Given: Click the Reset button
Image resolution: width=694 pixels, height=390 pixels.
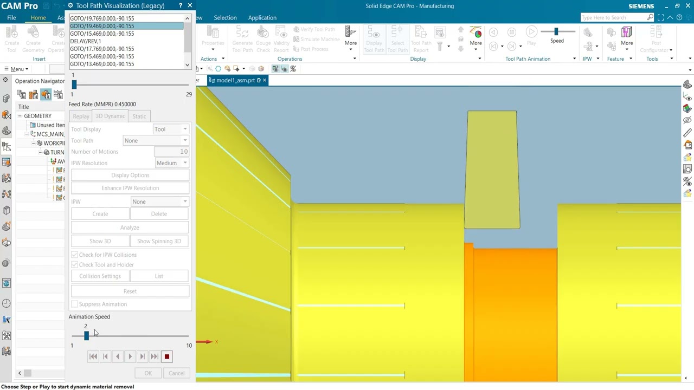Looking at the screenshot, I should pos(130,291).
